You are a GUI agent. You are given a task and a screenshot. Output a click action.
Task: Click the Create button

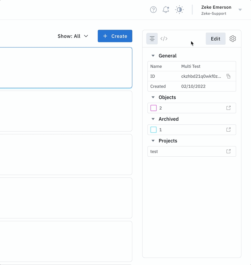(x=115, y=36)
